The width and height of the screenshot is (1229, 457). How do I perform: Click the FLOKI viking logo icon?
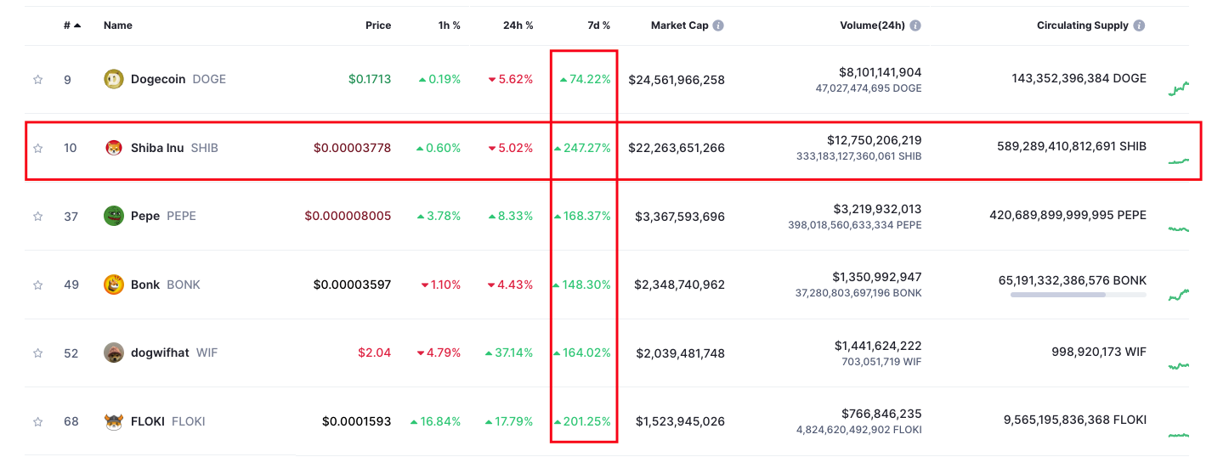click(x=113, y=421)
